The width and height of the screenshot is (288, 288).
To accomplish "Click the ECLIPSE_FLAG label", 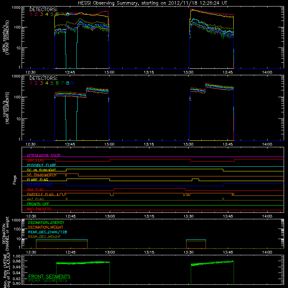I will pyautogui.click(x=39, y=185).
